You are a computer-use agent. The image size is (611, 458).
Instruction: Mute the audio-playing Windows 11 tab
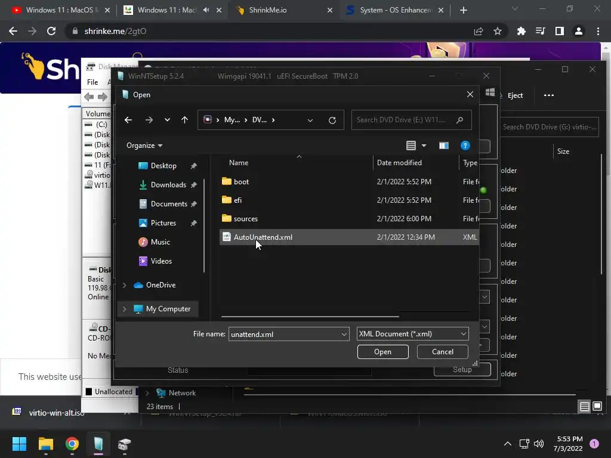[x=206, y=10]
